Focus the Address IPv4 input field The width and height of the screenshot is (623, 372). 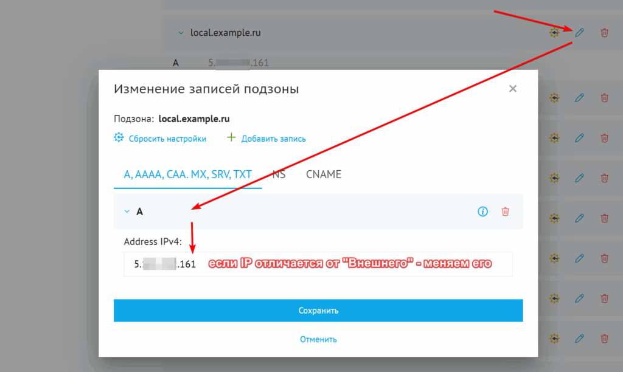click(318, 264)
